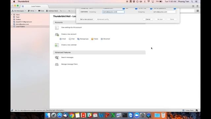The width and height of the screenshot is (211, 119).
Task: Select the gmail.com account in sidebar
Action: click(x=24, y=22)
